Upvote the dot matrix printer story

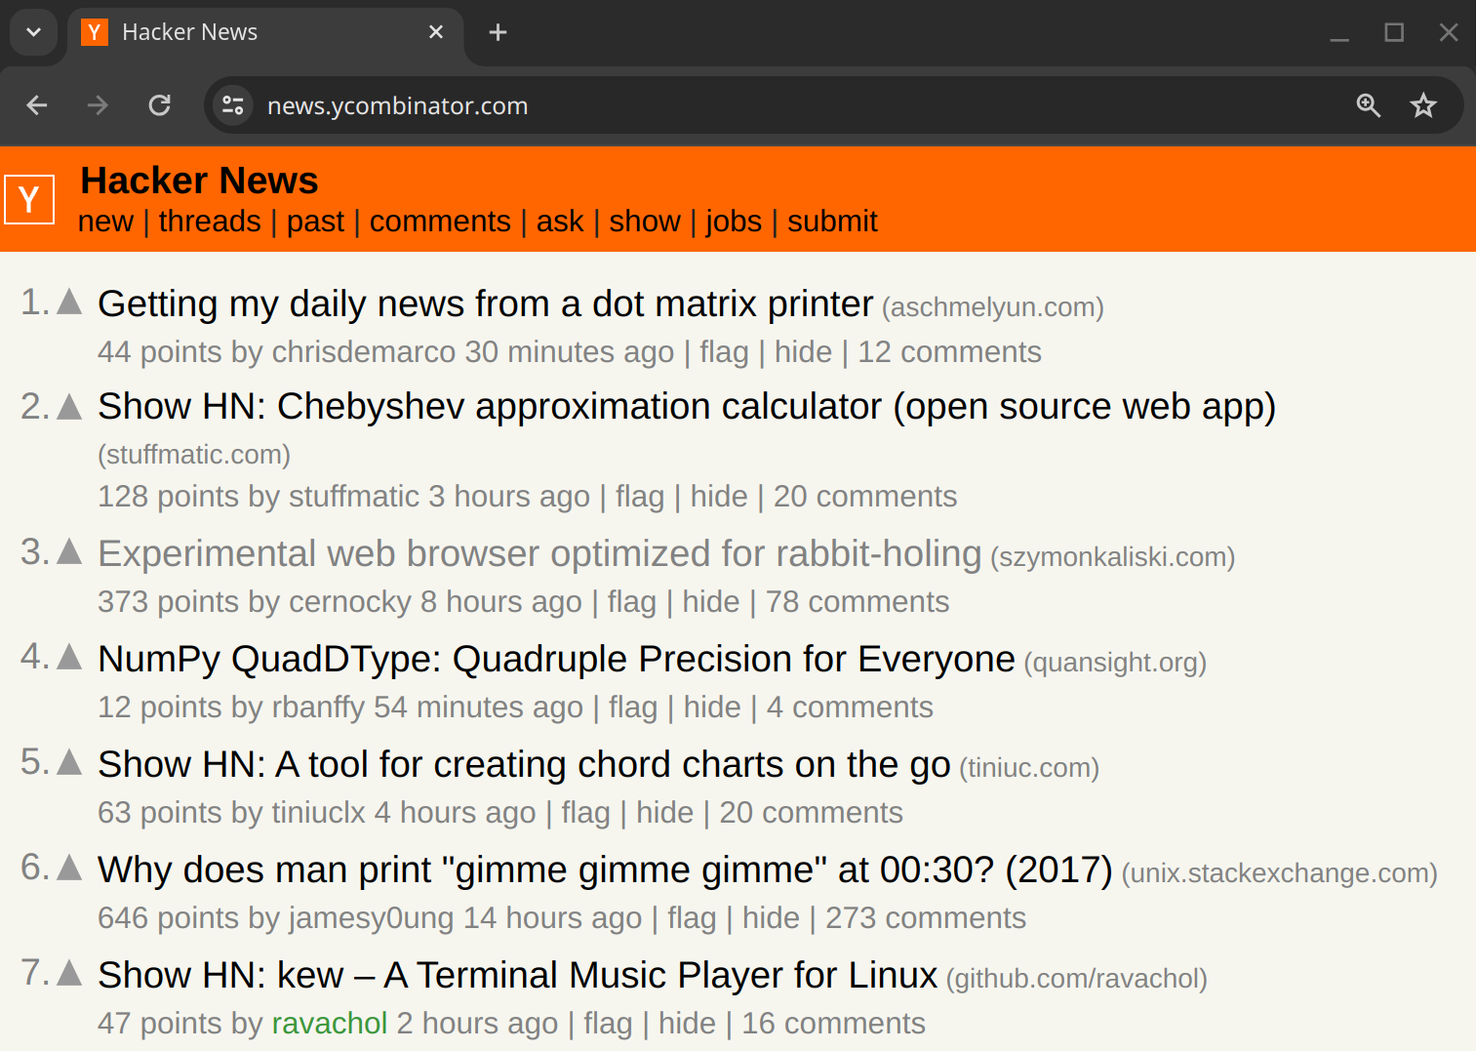pyautogui.click(x=69, y=303)
